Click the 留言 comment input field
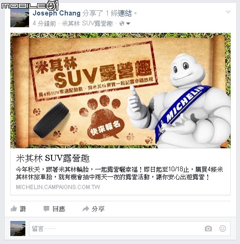 [x=130, y=229]
